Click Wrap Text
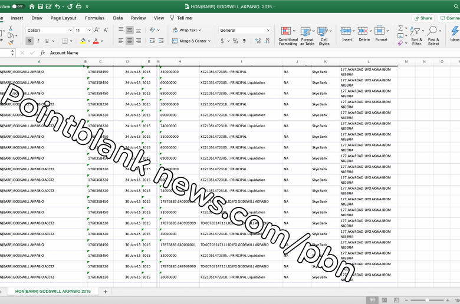 click(x=186, y=30)
